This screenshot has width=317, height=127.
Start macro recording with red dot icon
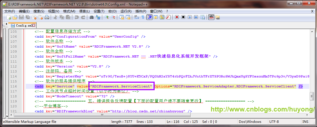(x=177, y=17)
